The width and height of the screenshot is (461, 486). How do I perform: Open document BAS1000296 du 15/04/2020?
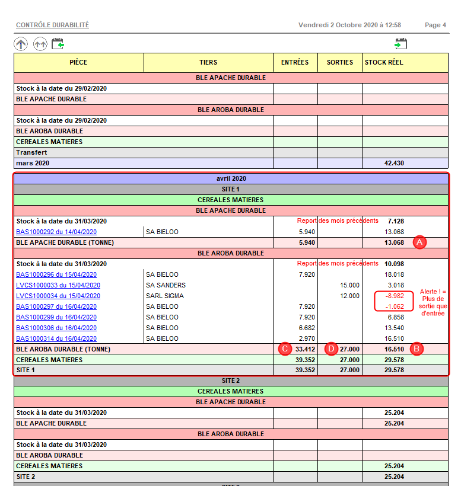(56, 274)
